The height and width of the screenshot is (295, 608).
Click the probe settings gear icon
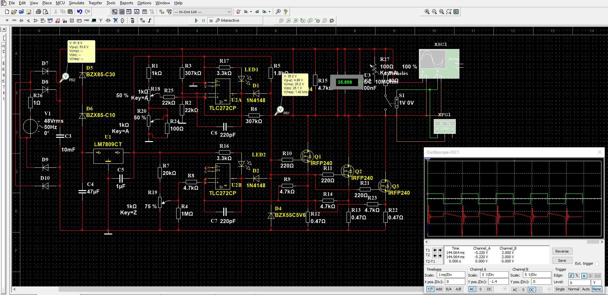click(x=332, y=20)
